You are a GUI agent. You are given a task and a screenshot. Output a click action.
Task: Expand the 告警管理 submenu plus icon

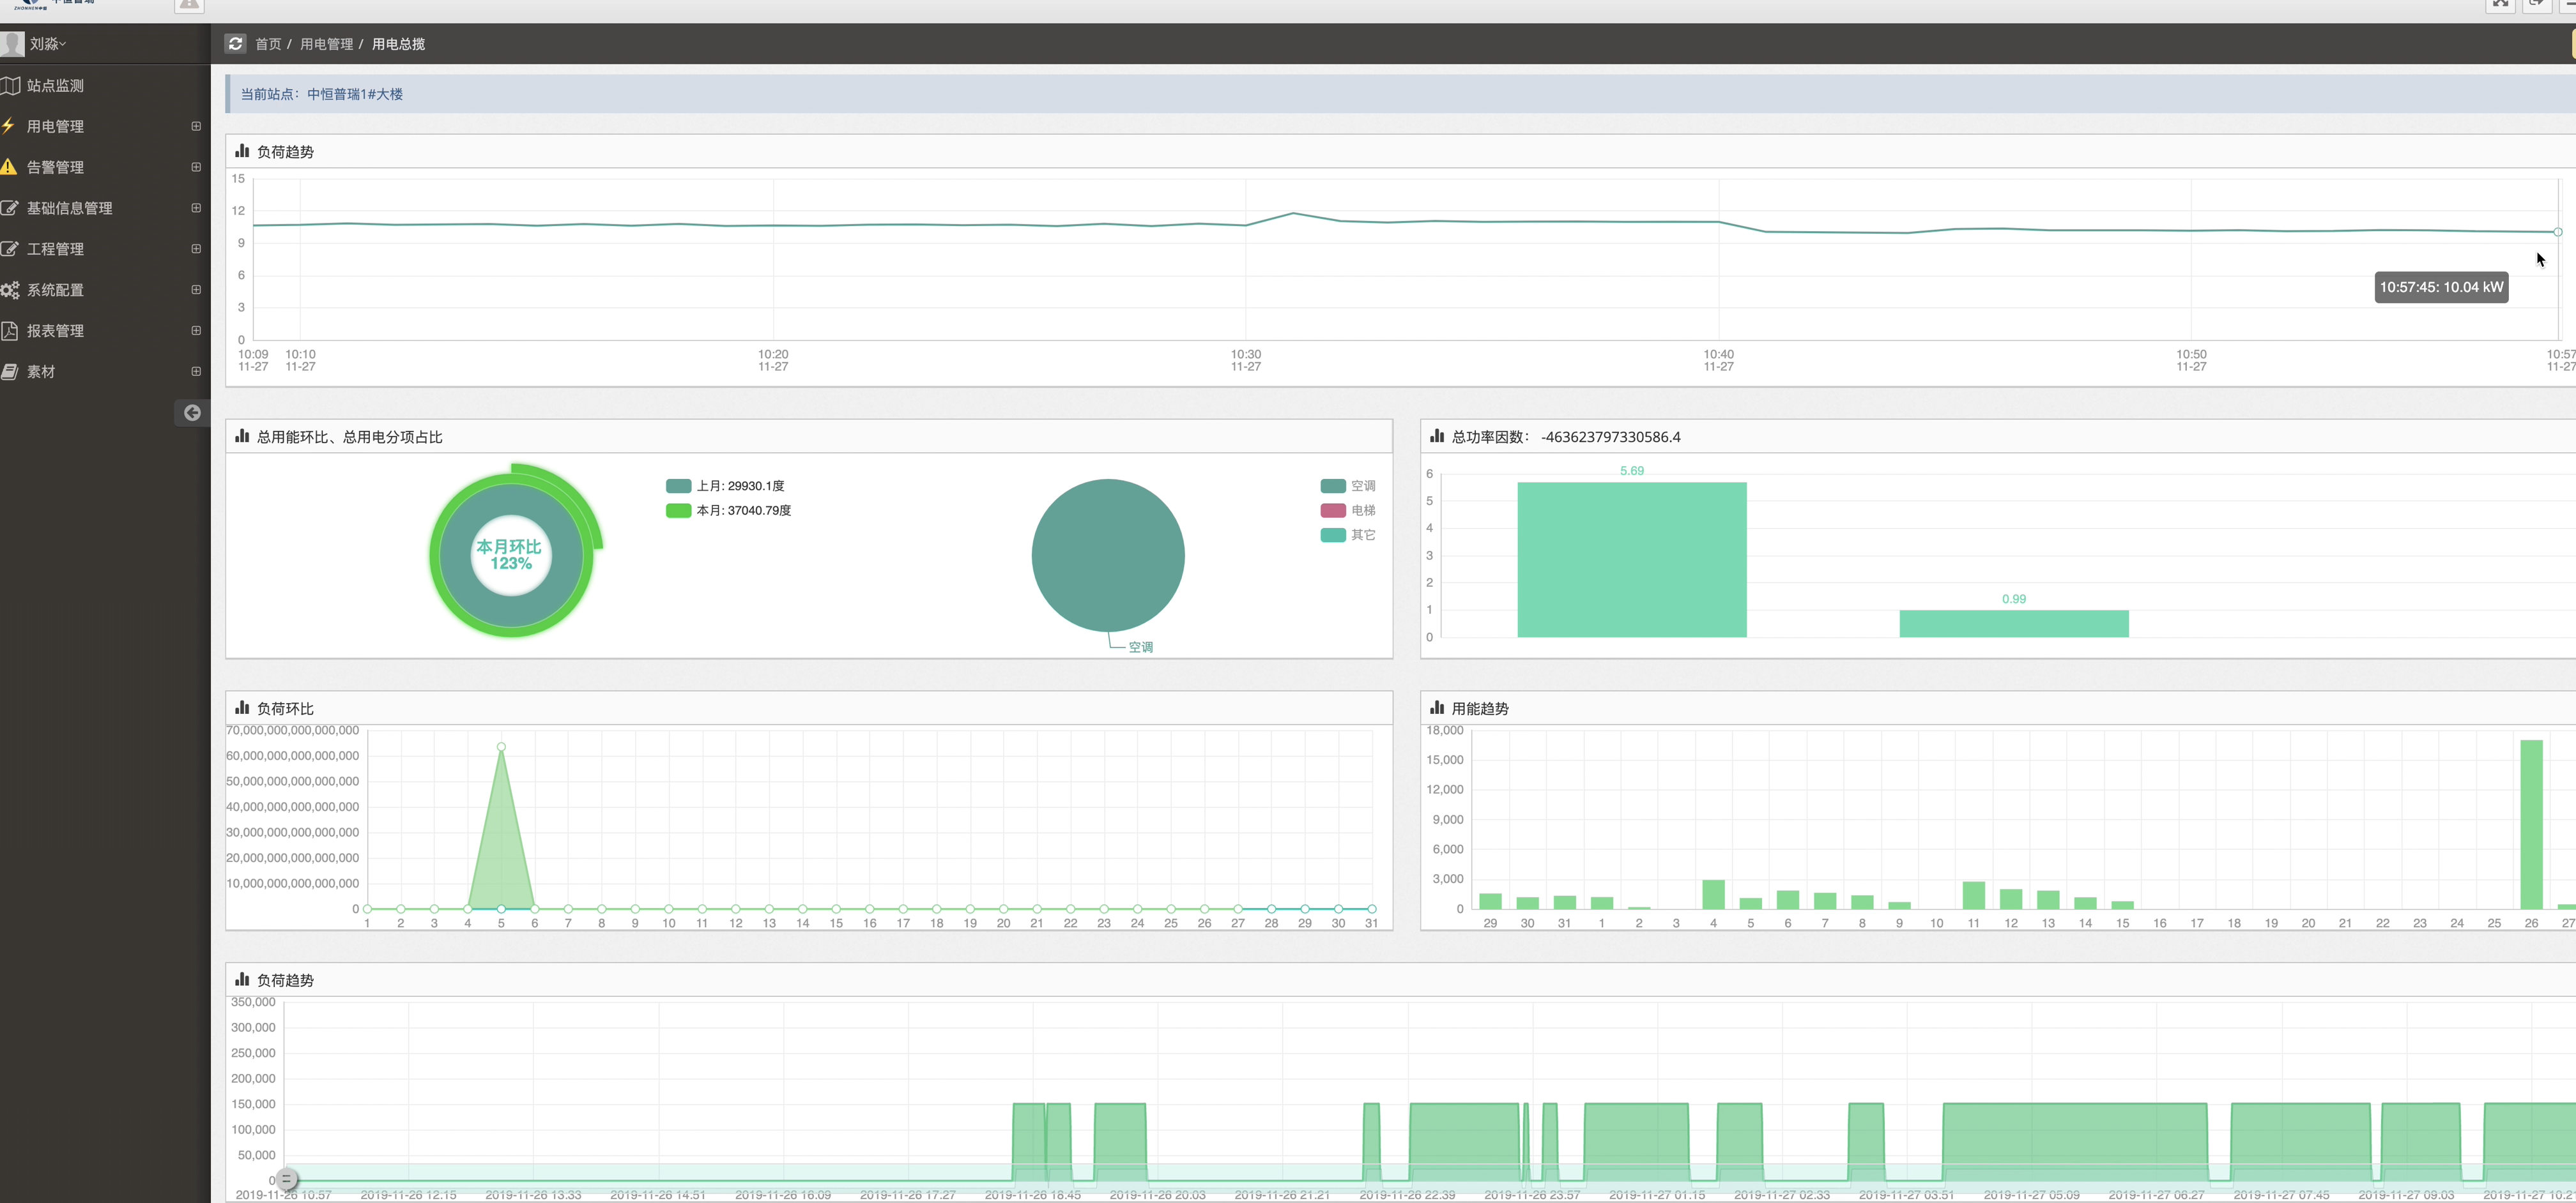tap(196, 167)
